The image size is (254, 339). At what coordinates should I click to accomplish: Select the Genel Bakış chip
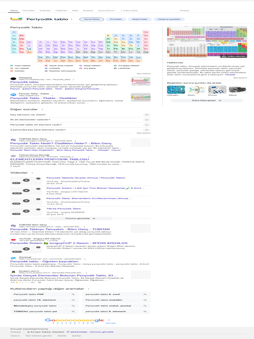(x=92, y=19)
